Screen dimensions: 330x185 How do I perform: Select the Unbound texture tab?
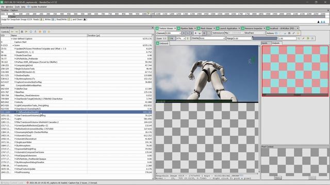(162, 43)
